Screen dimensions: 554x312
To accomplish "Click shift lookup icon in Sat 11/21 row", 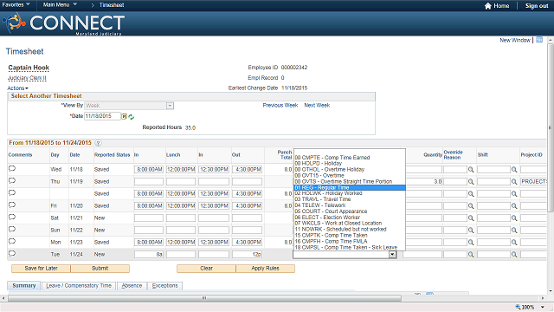I will pos(514,218).
